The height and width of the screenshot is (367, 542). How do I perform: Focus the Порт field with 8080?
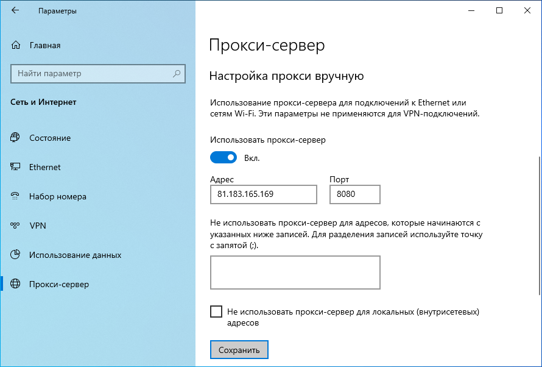(354, 194)
